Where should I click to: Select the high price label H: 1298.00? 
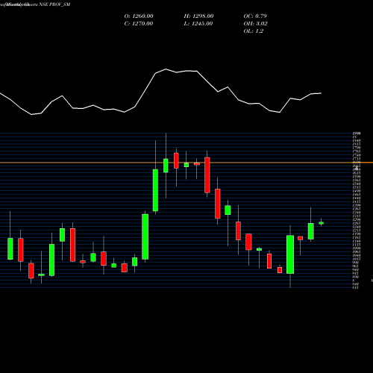pyautogui.click(x=198, y=16)
